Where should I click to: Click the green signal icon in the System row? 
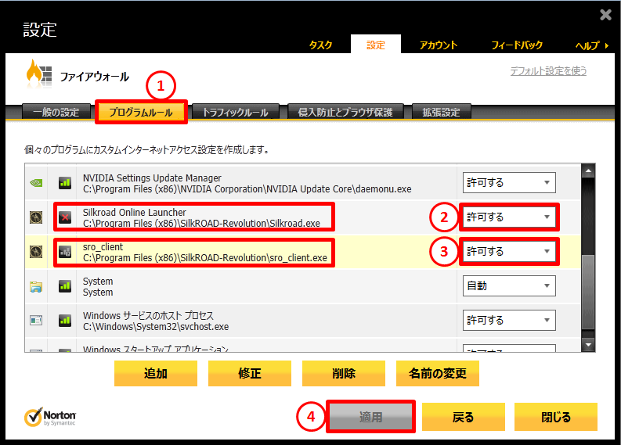65,286
